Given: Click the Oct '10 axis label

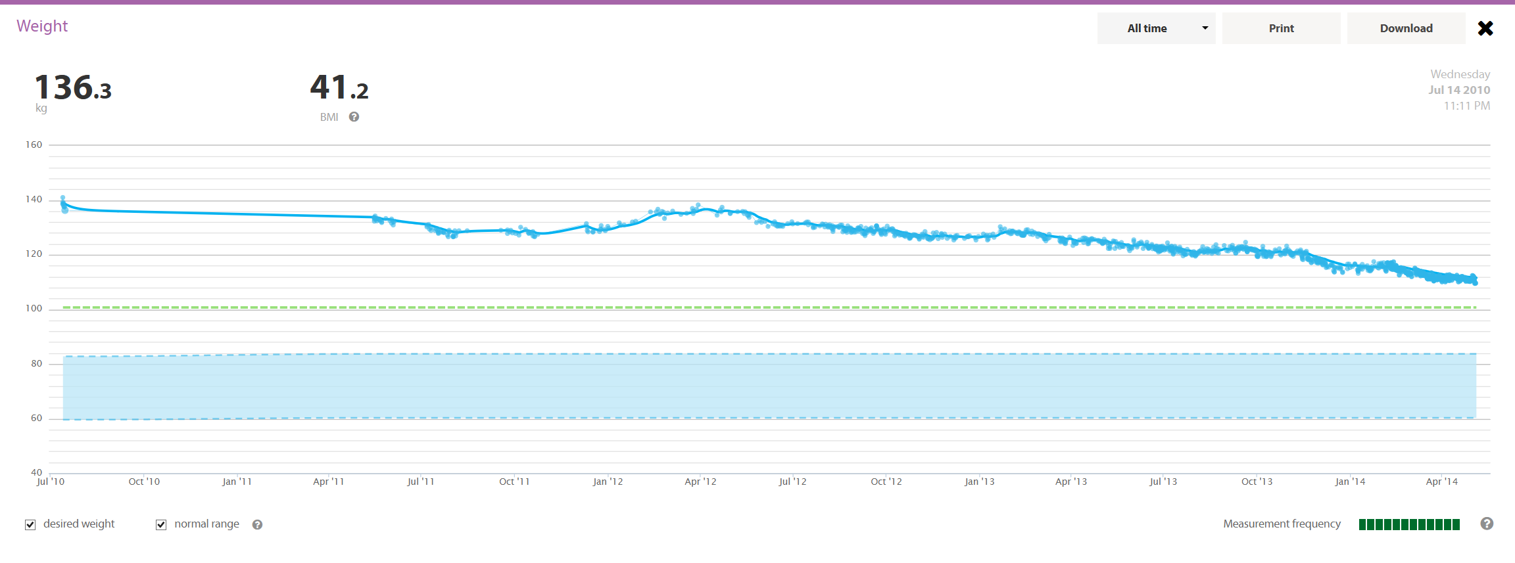Looking at the screenshot, I should click(x=144, y=482).
